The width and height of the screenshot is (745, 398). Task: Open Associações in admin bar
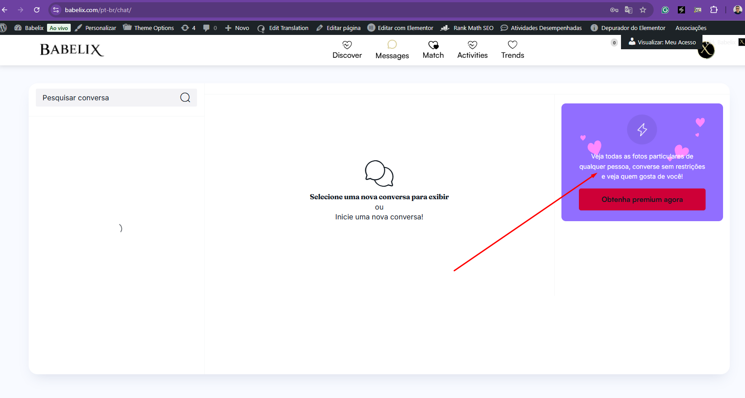pos(691,28)
